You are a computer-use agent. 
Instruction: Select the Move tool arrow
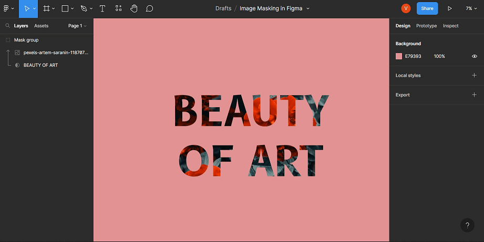[x=27, y=8]
